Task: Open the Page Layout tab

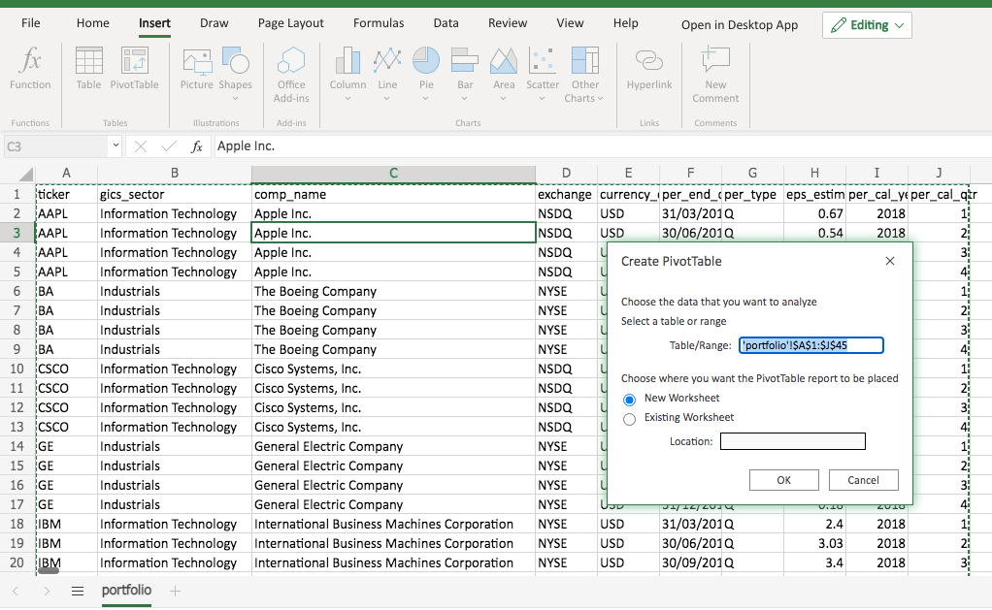Action: click(291, 23)
